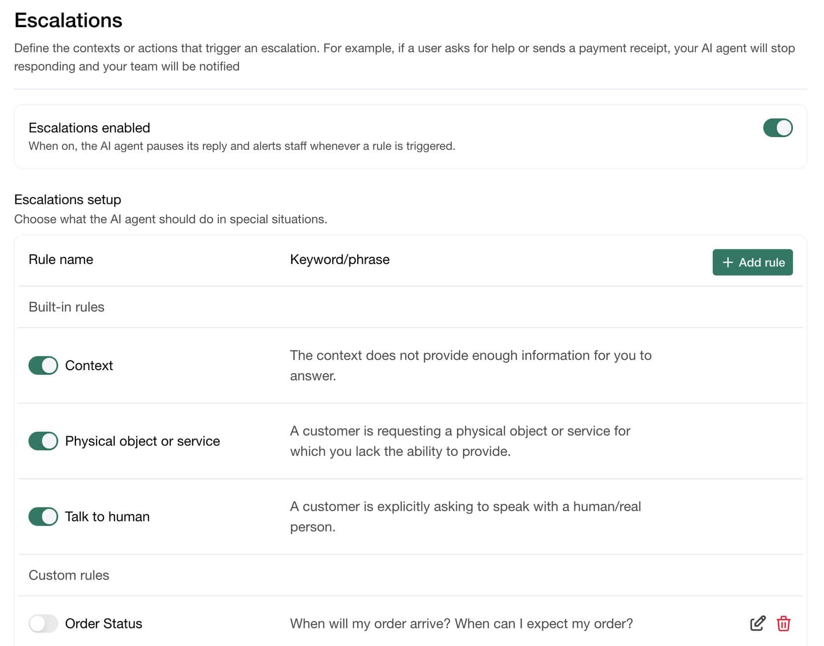Image resolution: width=824 pixels, height=646 pixels.
Task: Click the Escalations page heading
Action: click(x=68, y=20)
